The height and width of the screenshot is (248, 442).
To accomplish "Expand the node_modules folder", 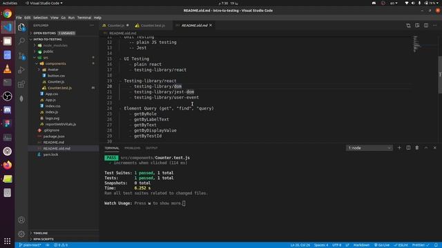I will (x=55, y=45).
